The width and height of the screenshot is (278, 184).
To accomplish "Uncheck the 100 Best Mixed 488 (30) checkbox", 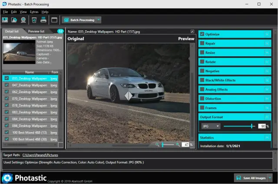I will pos(7,139).
